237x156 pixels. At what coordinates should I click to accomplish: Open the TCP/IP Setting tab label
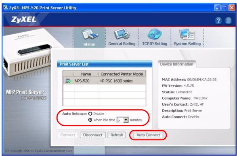pos(155,44)
